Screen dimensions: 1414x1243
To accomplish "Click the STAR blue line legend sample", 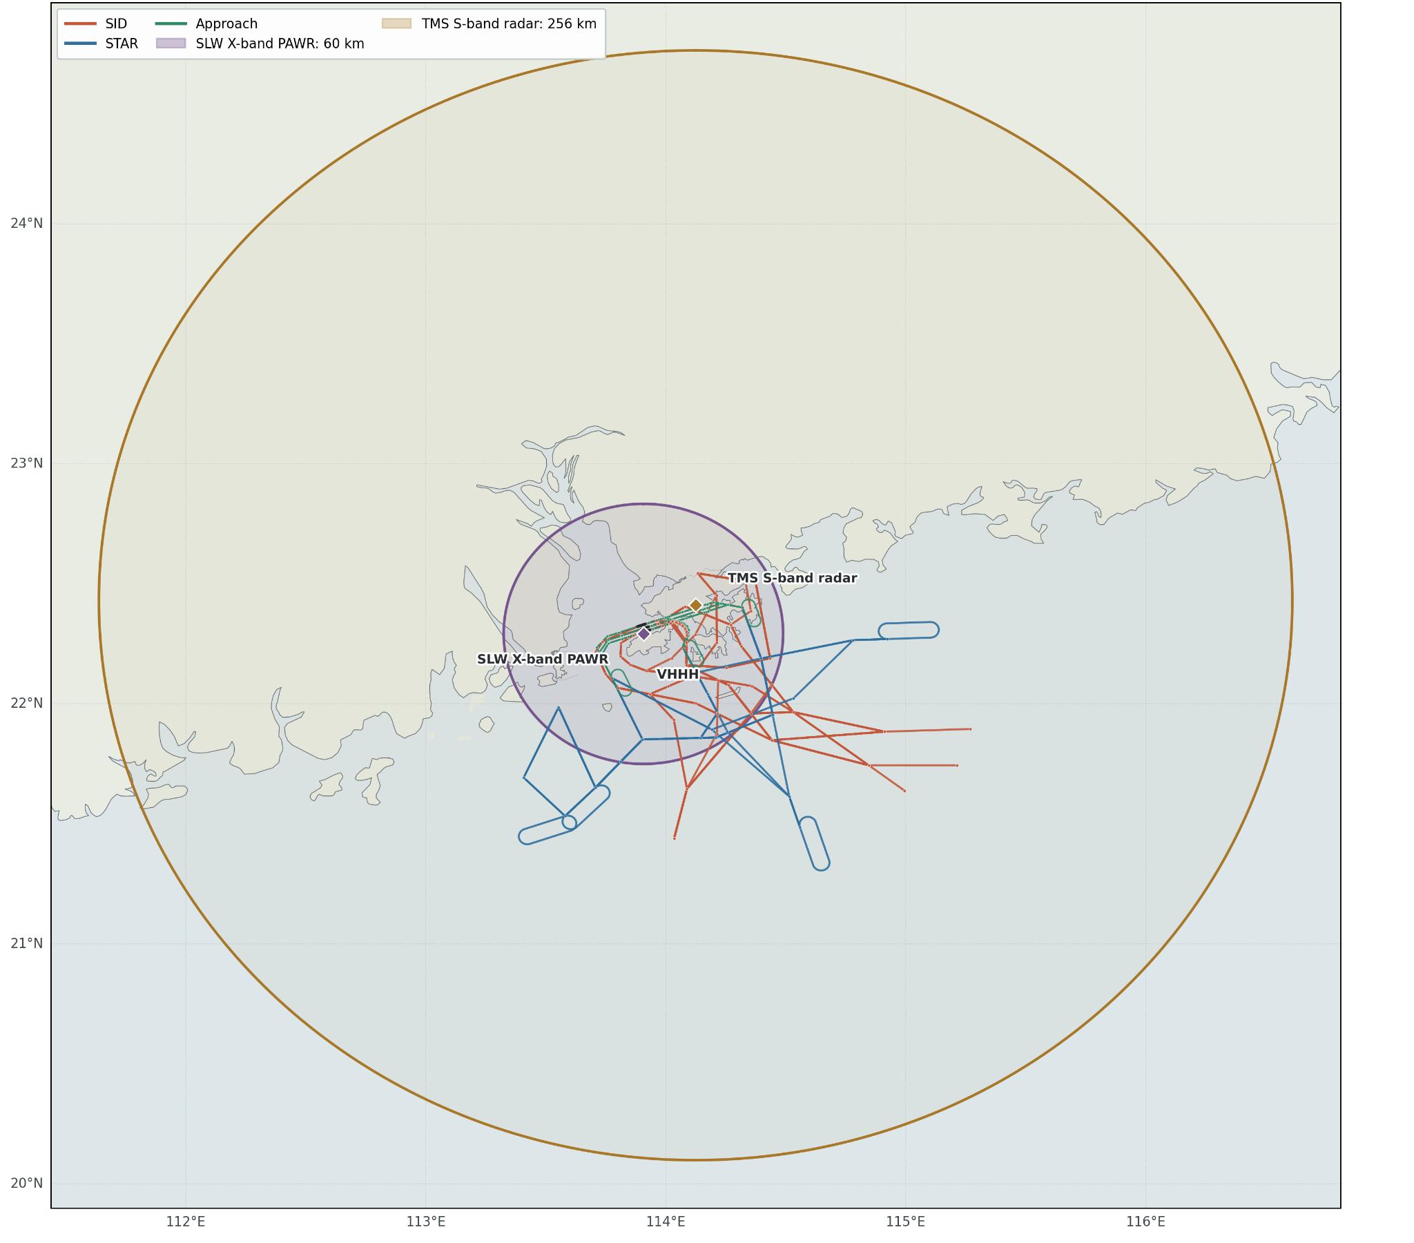I will (x=80, y=44).
